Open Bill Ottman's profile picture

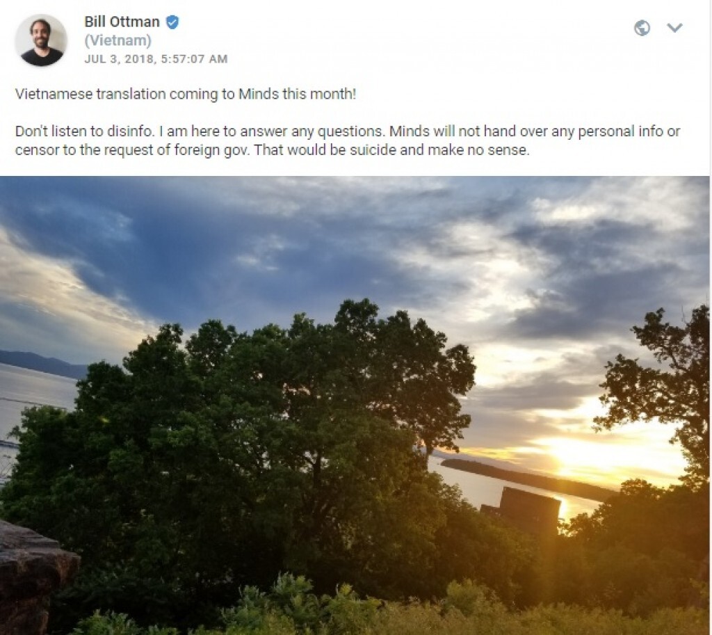40,40
